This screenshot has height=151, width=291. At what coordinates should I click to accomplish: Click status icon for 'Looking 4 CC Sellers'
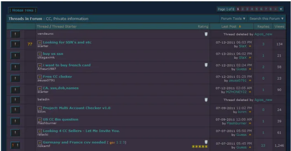pos(15,133)
